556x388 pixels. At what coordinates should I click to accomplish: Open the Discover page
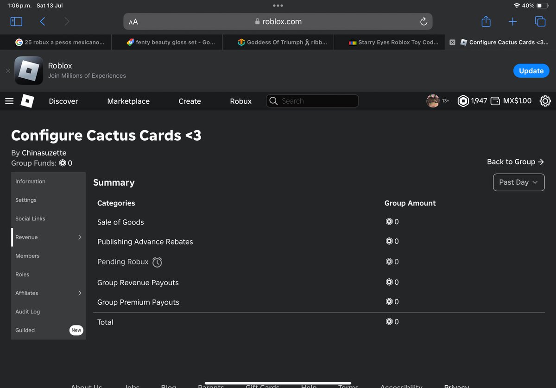[x=63, y=101]
